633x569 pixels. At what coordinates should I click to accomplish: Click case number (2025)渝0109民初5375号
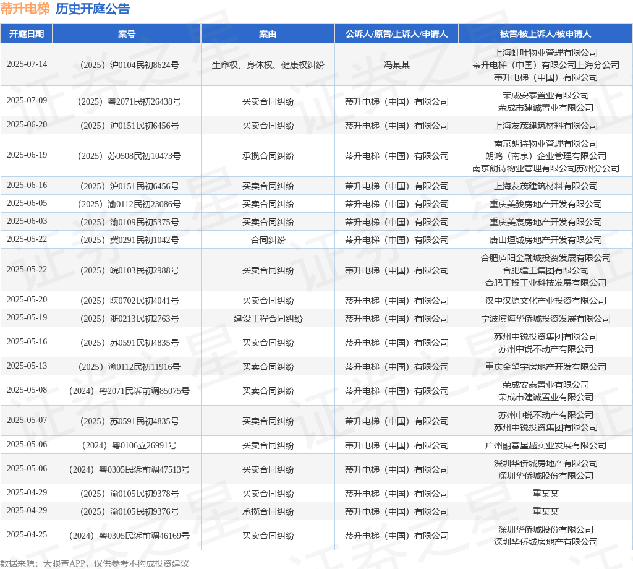[x=130, y=222]
